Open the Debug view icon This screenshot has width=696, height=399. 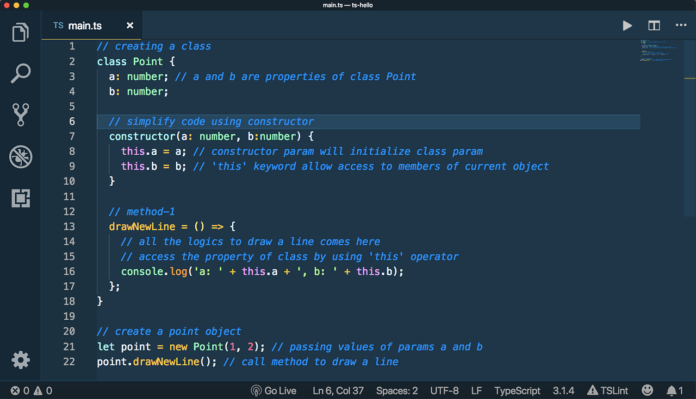[x=21, y=157]
